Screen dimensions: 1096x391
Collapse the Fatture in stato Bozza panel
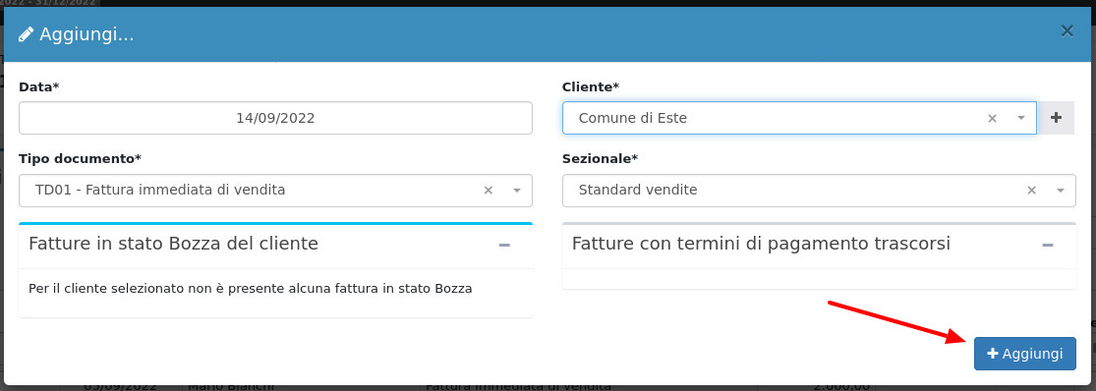504,245
